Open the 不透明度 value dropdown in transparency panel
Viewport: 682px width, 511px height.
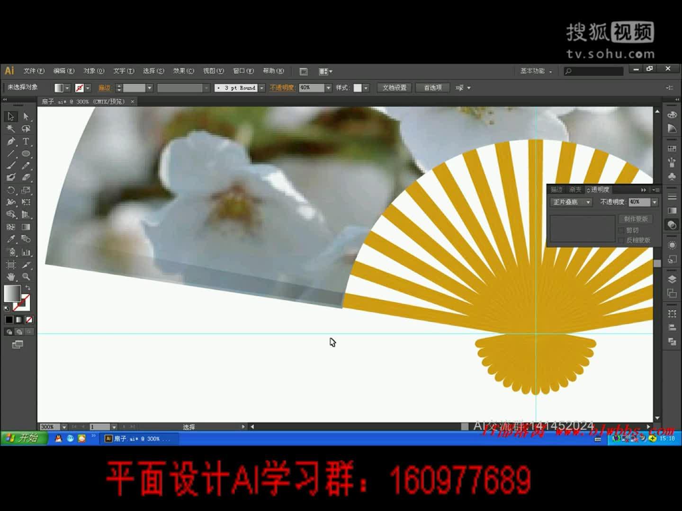[x=654, y=203]
